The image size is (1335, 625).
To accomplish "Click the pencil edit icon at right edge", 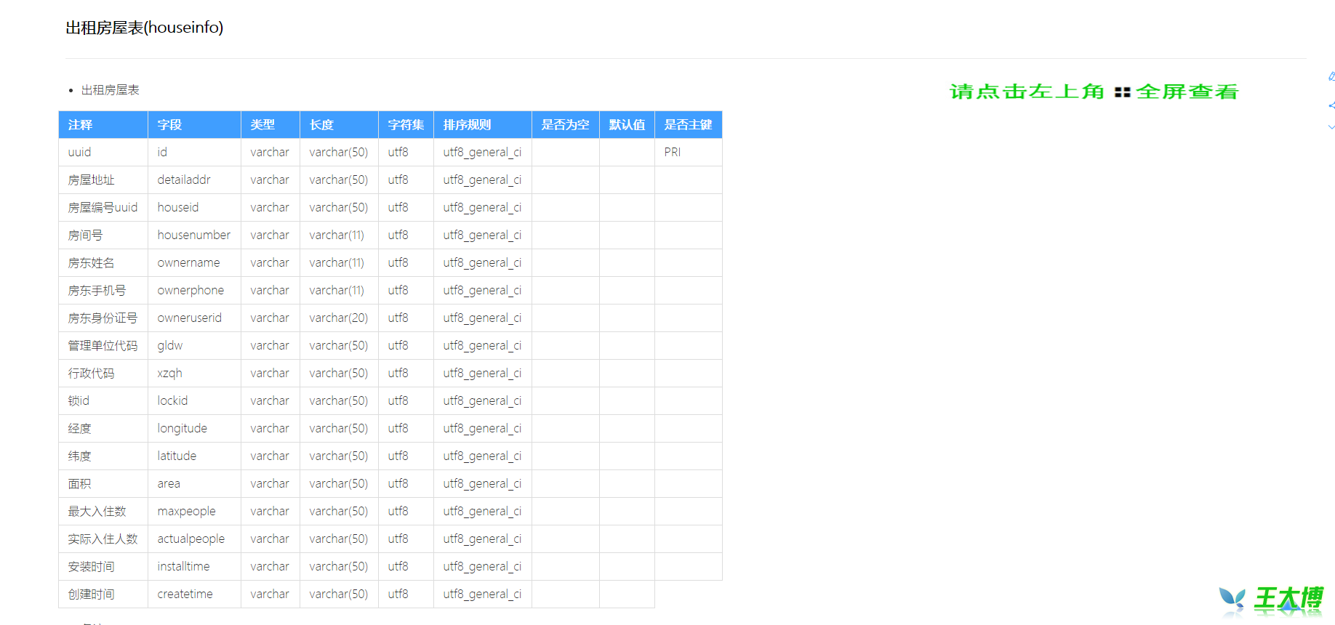I will [x=1331, y=76].
